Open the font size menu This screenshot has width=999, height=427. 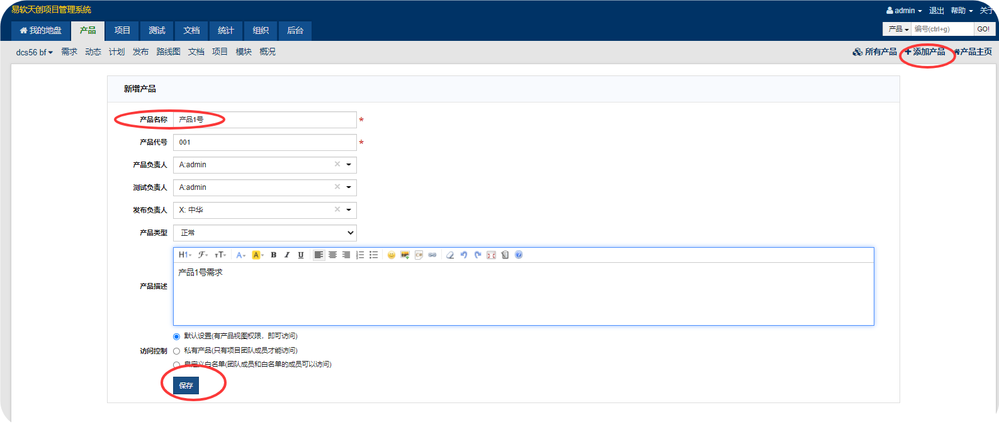coord(220,255)
